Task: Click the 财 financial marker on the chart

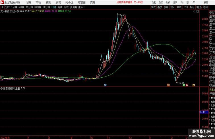Action: (x=105, y=85)
